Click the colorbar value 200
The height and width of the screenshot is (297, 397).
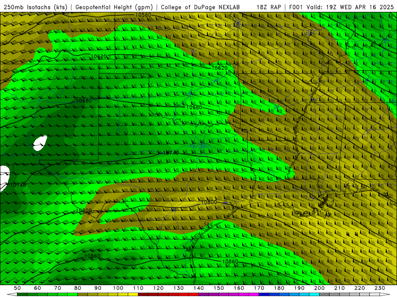[x=319, y=288]
